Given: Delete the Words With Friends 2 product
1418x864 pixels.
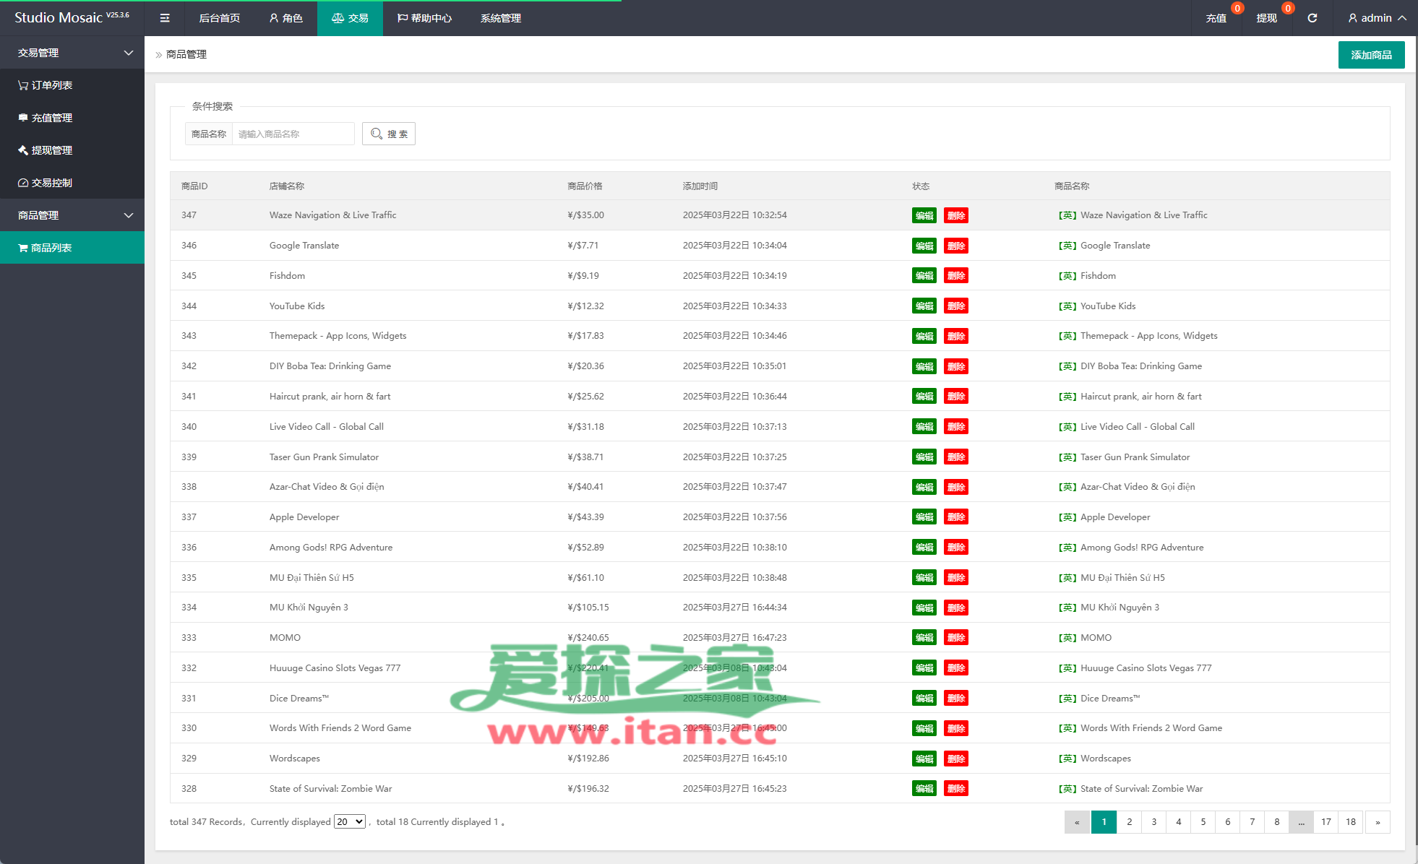Looking at the screenshot, I should (x=956, y=728).
